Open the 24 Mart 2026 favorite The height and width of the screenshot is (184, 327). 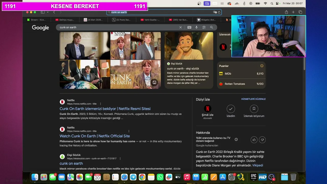tap(93, 20)
